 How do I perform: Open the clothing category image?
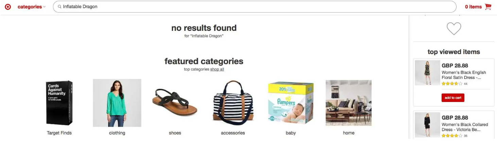pos(117,103)
